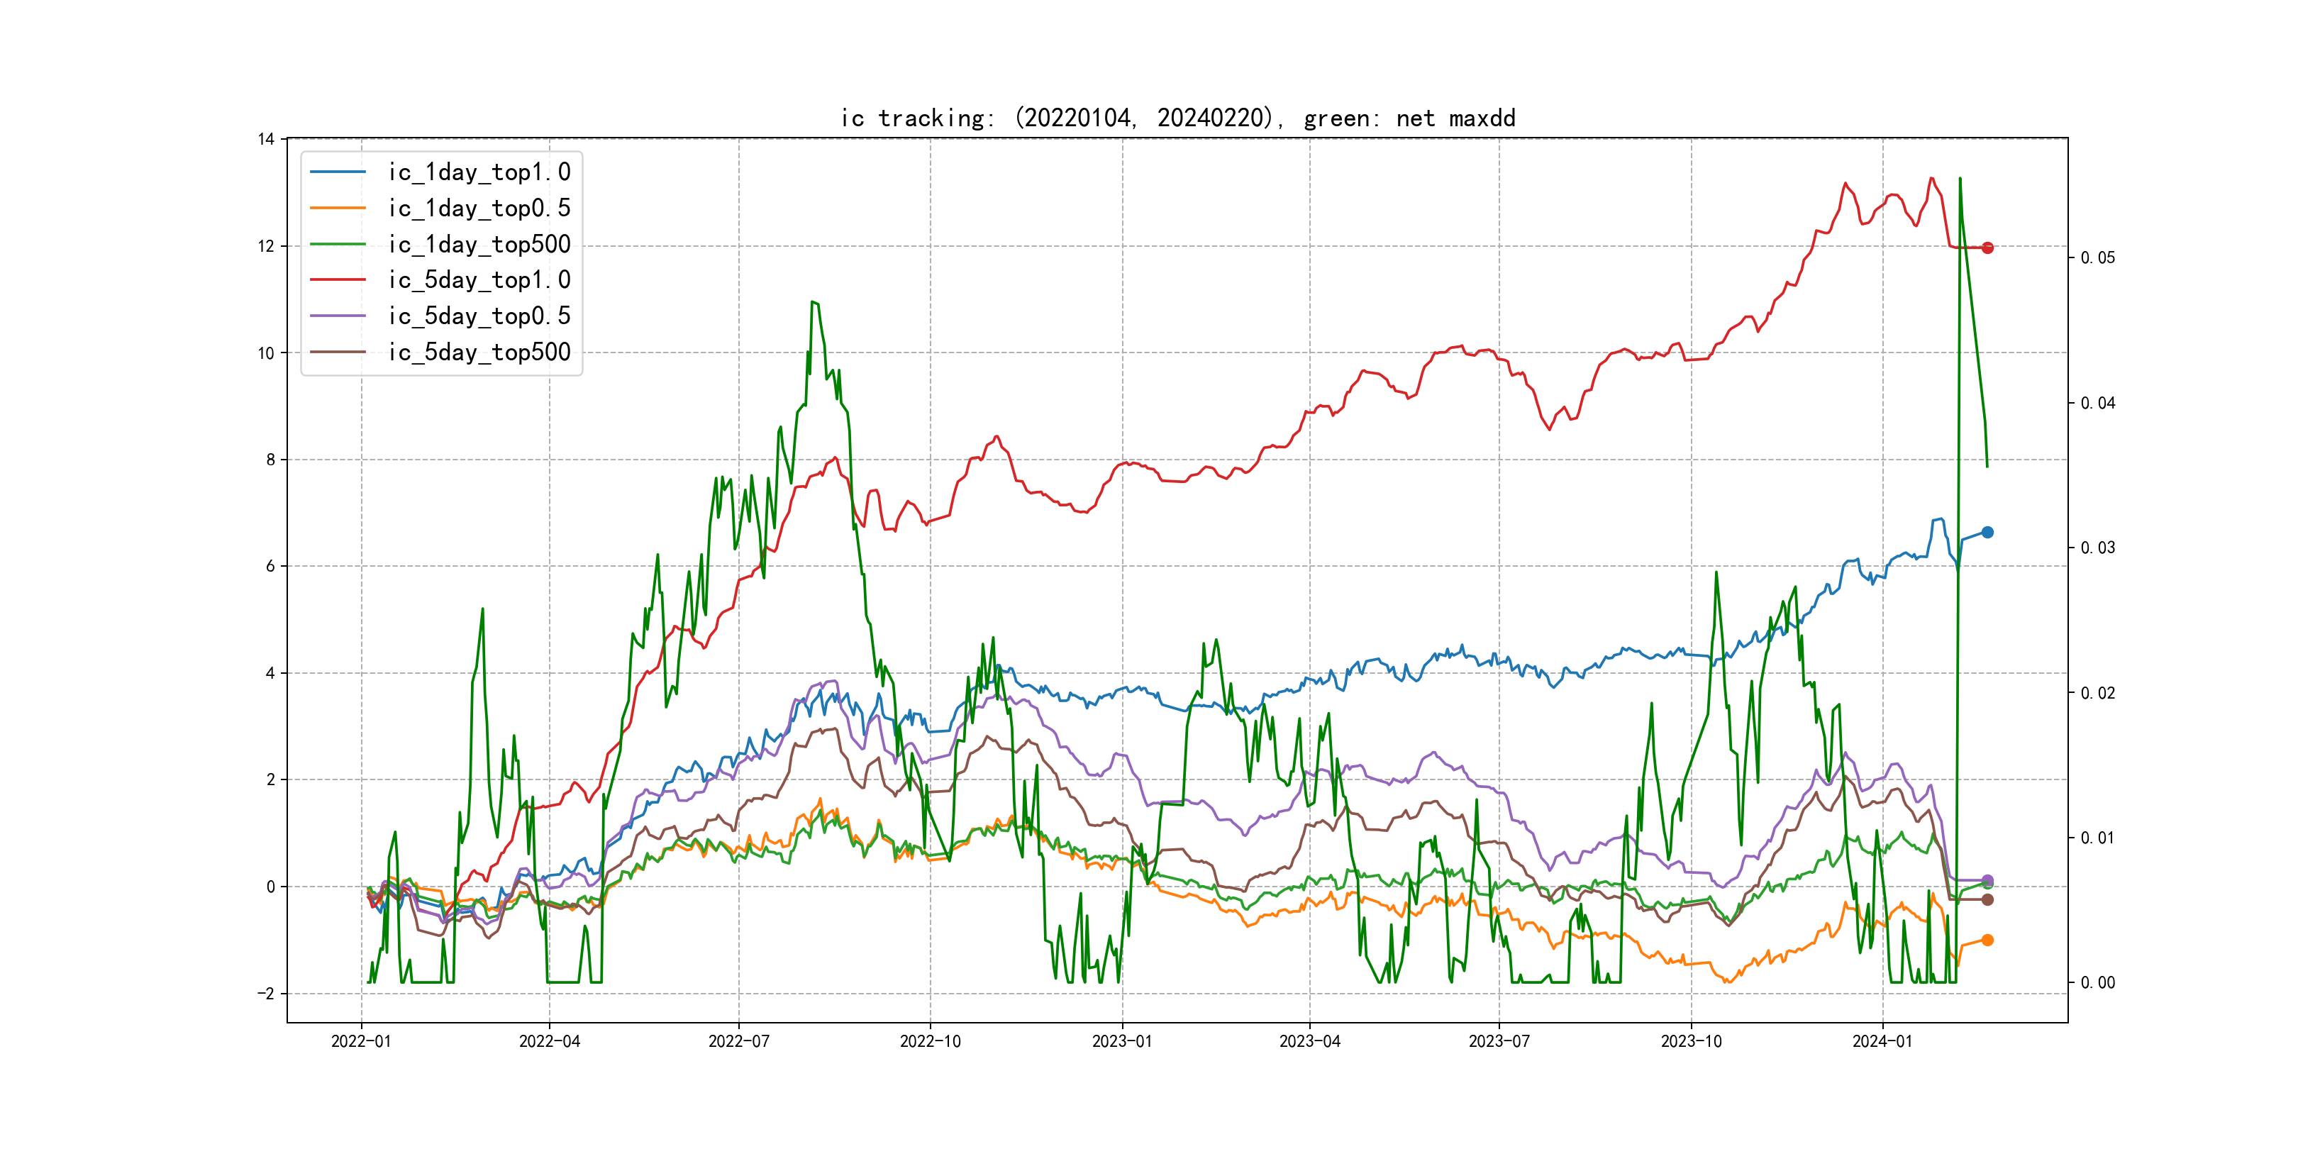This screenshot has width=2298, height=1149.
Task: Click the 14 left-axis tick label
Action: [x=266, y=139]
